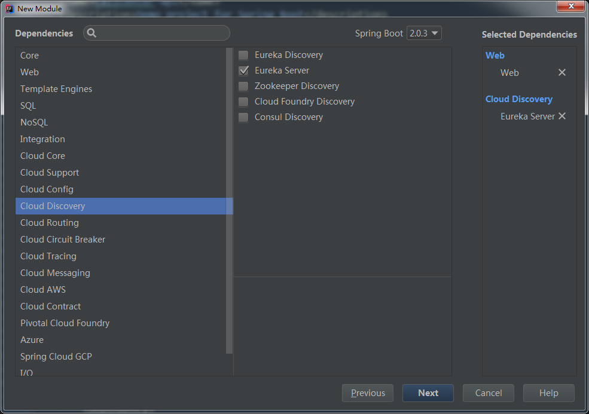Select the Core category
The image size is (589, 414).
click(x=121, y=55)
